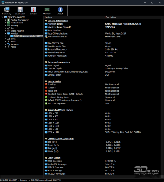
Task: Select the SANC monitor tree entry
Action: pos(27,36)
